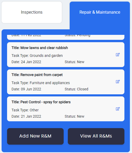Click Task Type: Furniture and appliances text
The width and height of the screenshot is (132, 153).
41,83
